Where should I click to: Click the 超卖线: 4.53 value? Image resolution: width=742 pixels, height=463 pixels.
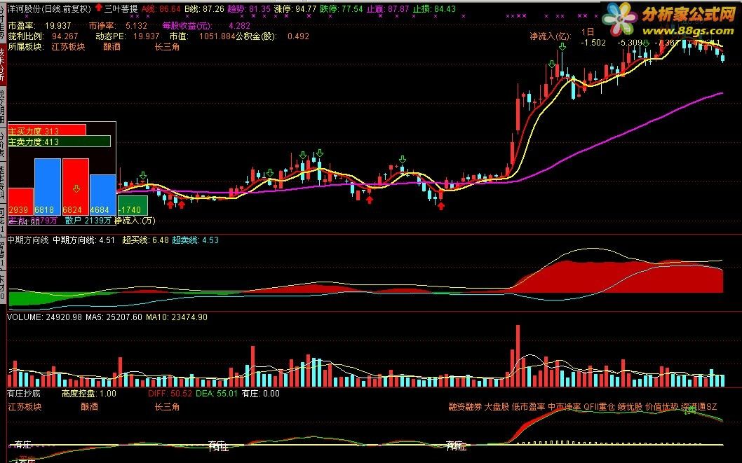pos(195,240)
